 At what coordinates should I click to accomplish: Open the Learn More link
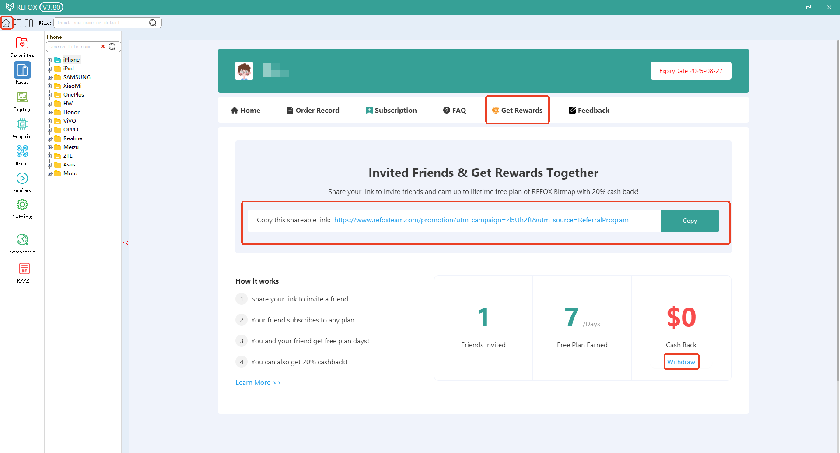tap(258, 382)
